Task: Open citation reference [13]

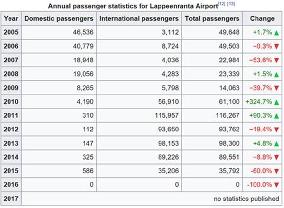Action: tap(231, 4)
